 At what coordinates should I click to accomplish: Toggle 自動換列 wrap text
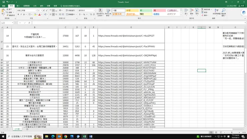click(x=70, y=10)
